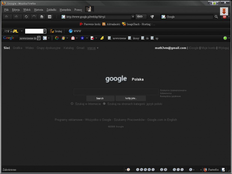Open the Home page icon

42,17
